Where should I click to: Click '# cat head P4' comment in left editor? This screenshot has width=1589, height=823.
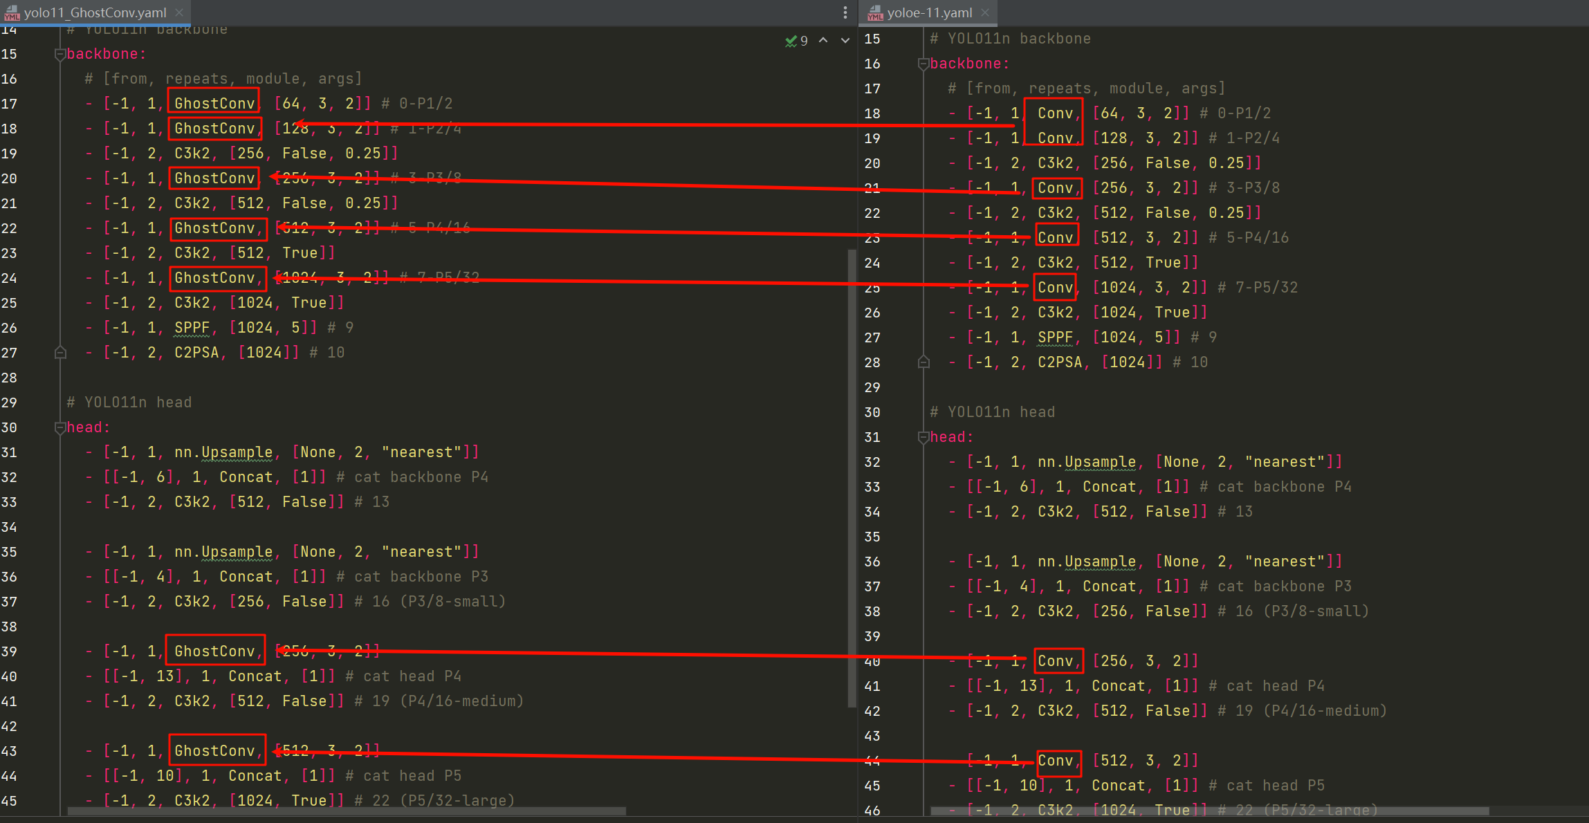pyautogui.click(x=403, y=676)
